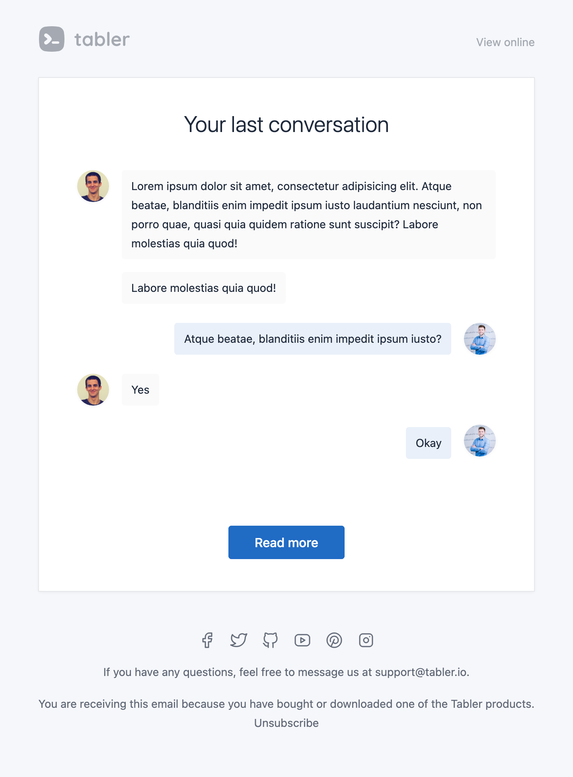Open the YouTube play icon
573x777 pixels.
tap(302, 640)
